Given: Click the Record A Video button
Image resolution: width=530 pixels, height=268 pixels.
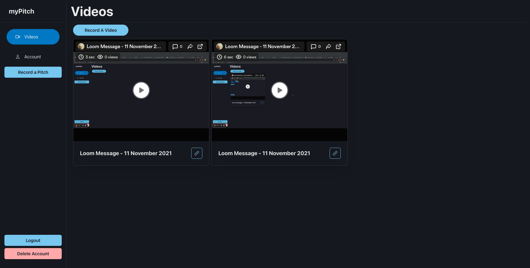Looking at the screenshot, I should tap(101, 30).
